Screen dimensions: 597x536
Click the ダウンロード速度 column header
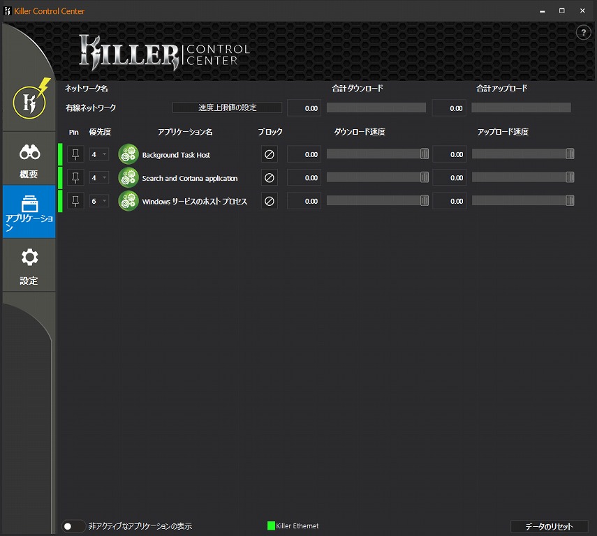point(360,132)
